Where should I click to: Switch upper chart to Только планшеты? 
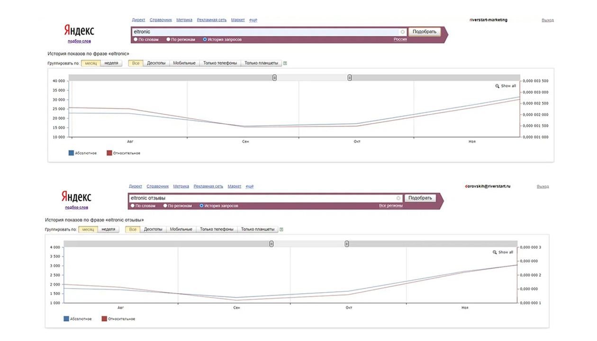[x=262, y=63]
